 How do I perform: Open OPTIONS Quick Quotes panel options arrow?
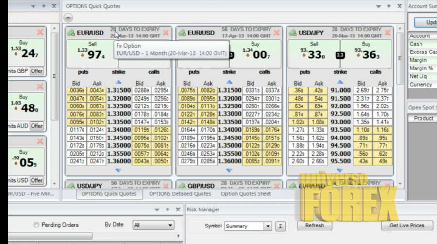coord(379,6)
